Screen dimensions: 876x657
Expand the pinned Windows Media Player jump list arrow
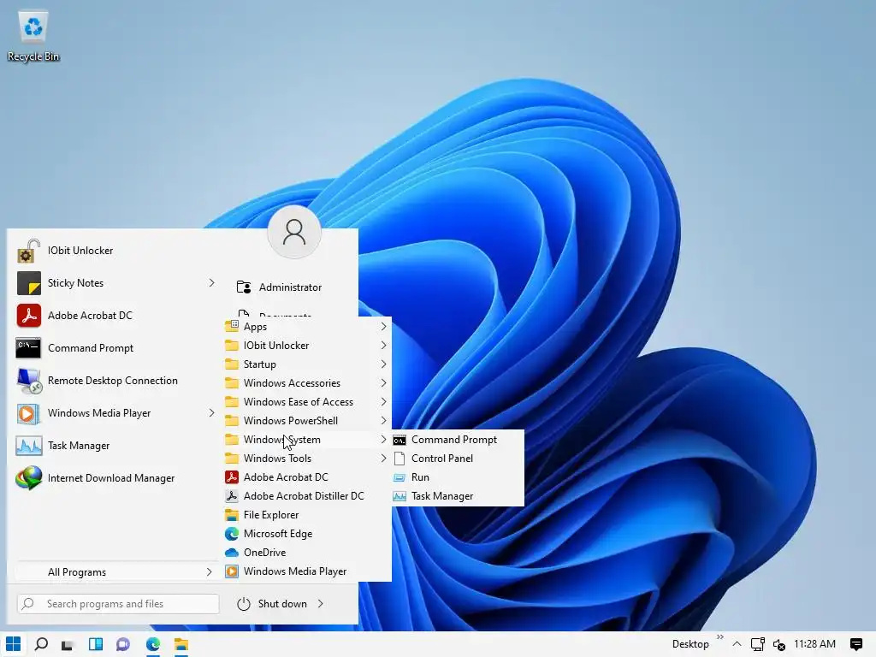(211, 413)
